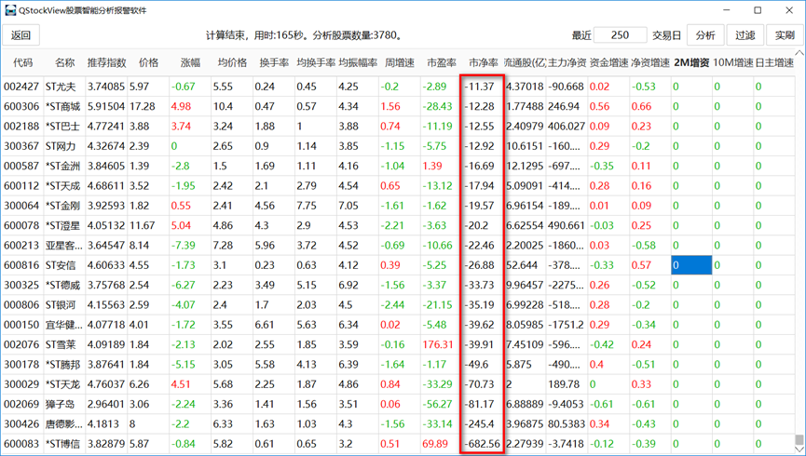Select *ST金刚 name cell
The height and width of the screenshot is (456, 806).
click(x=65, y=206)
